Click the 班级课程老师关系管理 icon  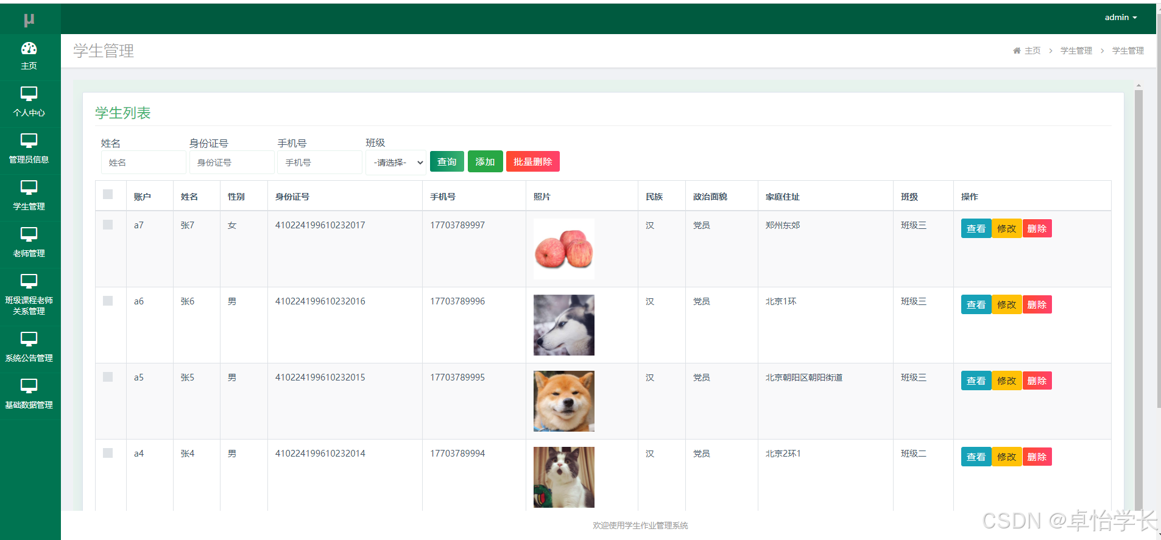[29, 282]
